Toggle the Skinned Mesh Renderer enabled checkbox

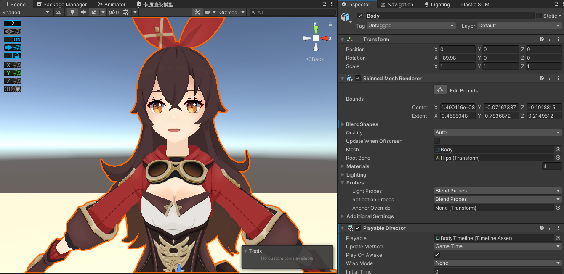pyautogui.click(x=358, y=78)
